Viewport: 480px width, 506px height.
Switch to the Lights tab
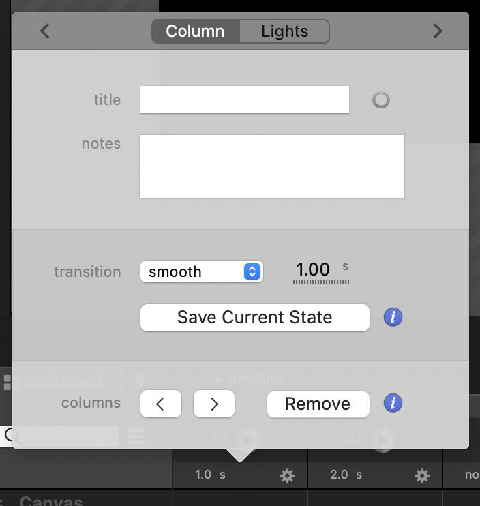tap(284, 31)
